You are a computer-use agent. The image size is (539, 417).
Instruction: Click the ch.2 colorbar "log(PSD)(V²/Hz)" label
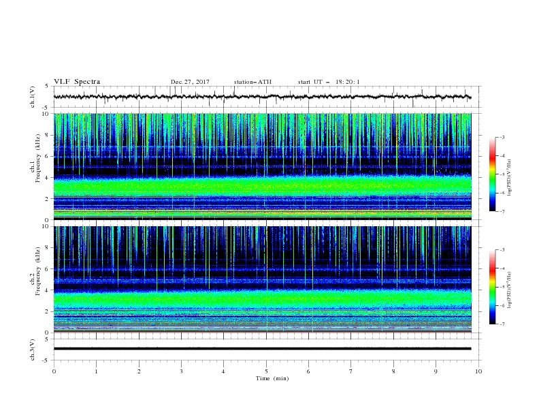click(509, 290)
